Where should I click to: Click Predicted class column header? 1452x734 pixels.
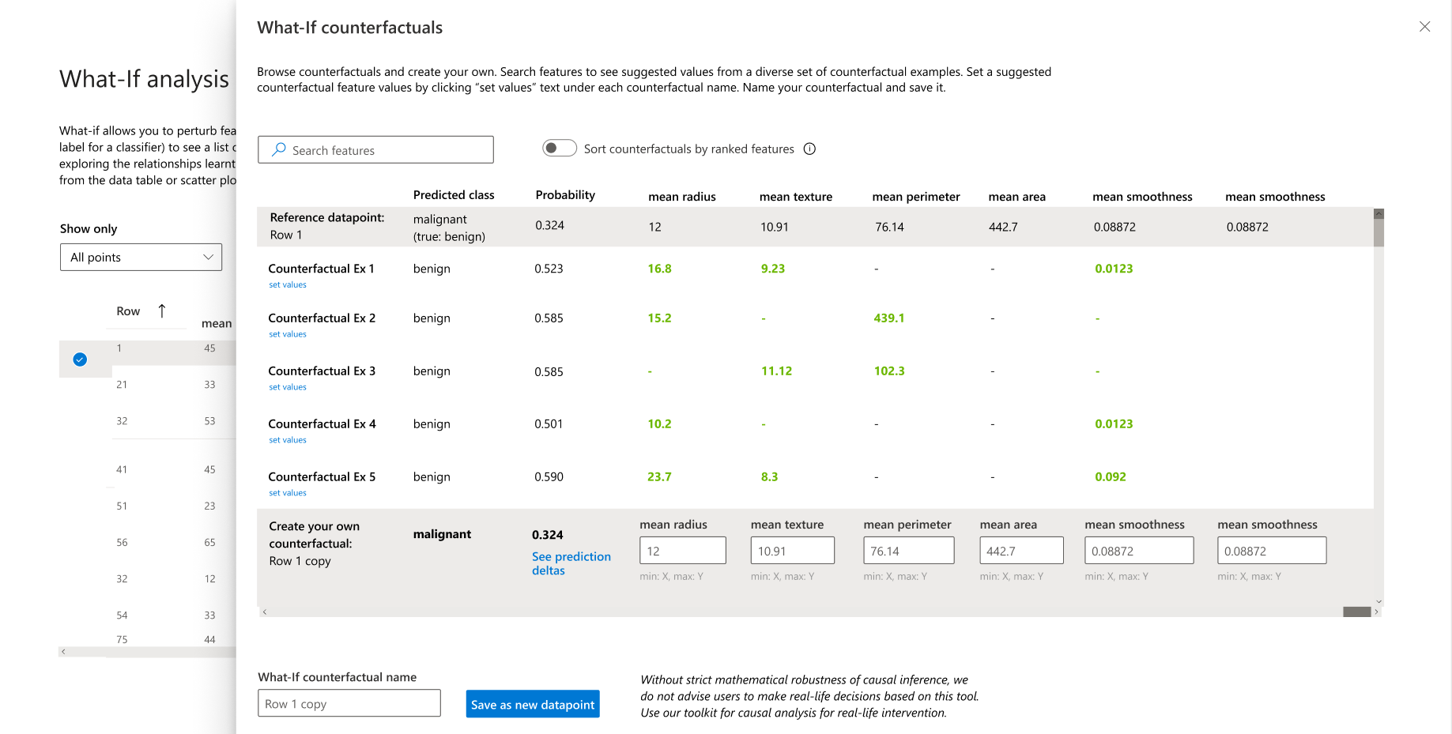tap(454, 195)
